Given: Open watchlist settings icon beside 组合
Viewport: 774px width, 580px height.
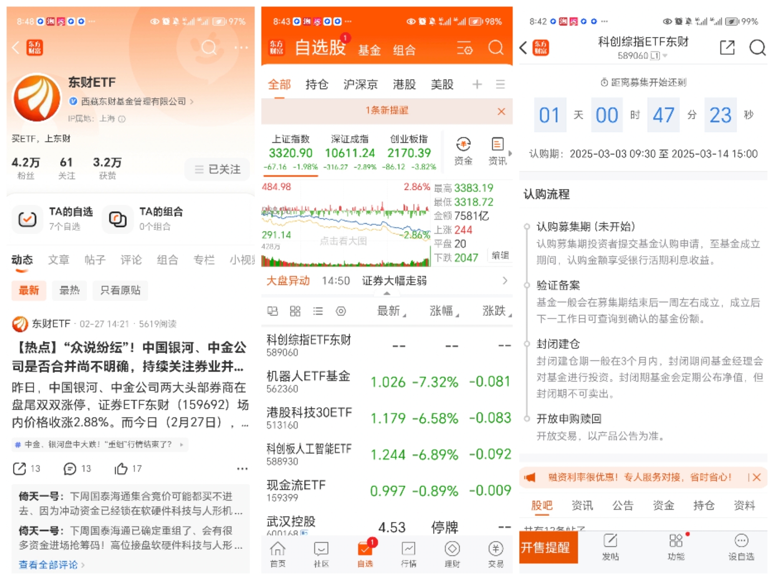Looking at the screenshot, I should pyautogui.click(x=465, y=48).
